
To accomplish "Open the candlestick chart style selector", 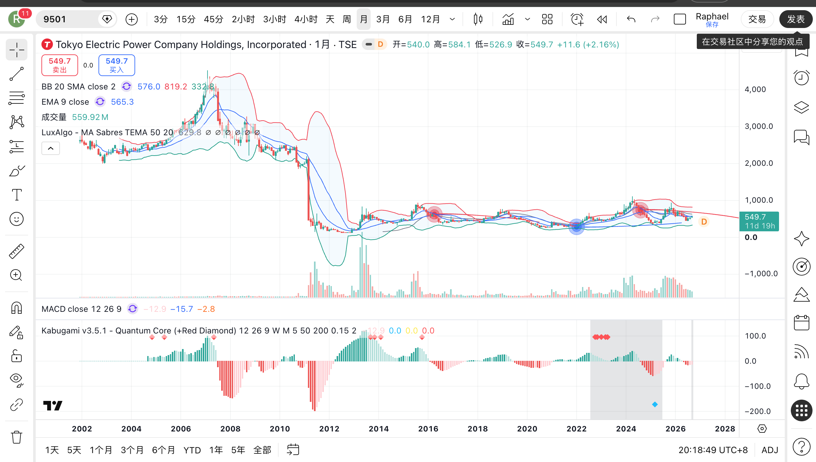I will click(x=478, y=19).
